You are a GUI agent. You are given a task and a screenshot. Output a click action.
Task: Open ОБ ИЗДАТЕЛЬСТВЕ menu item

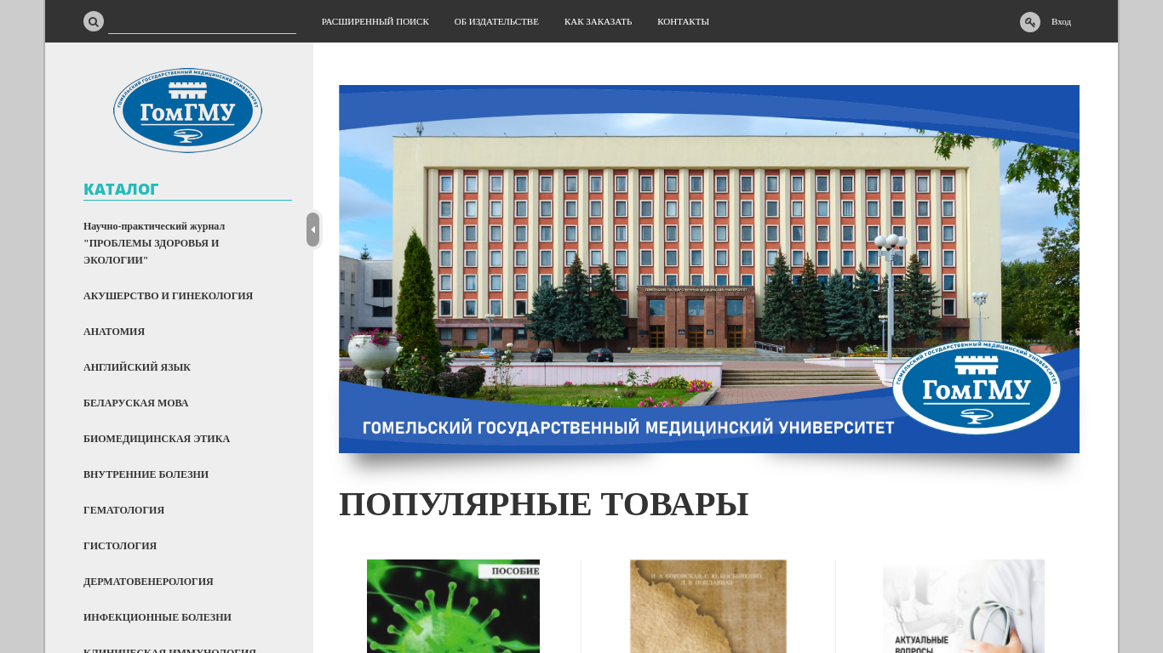pos(496,21)
